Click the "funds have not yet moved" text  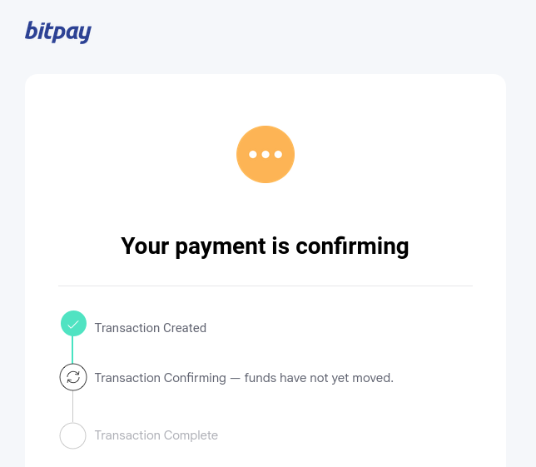319,378
